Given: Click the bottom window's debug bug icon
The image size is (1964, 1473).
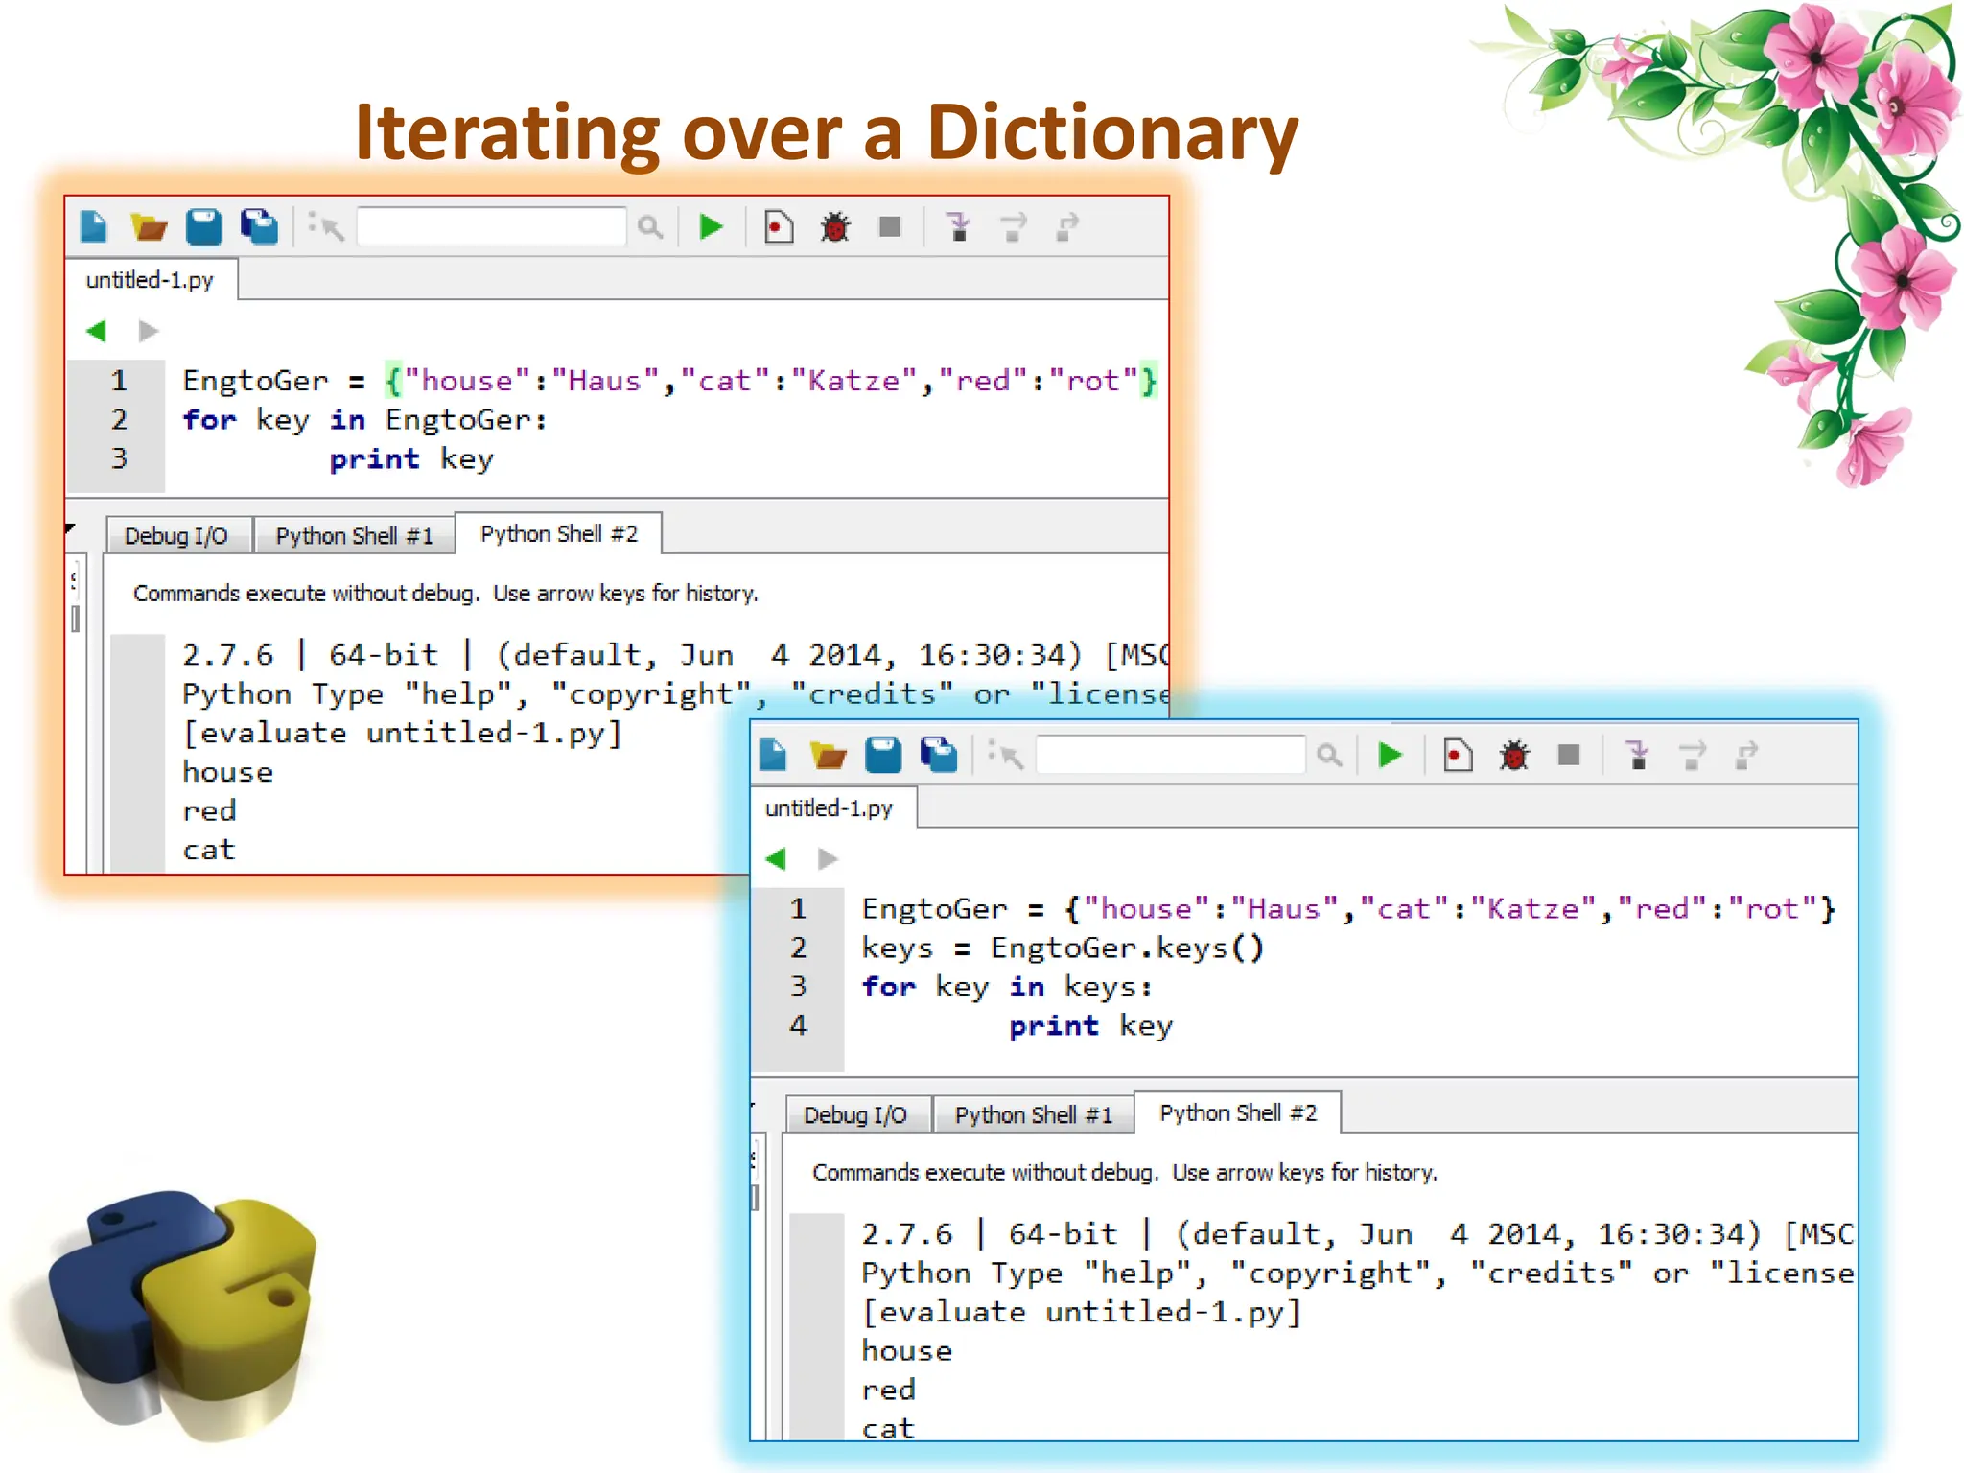Looking at the screenshot, I should click(x=1514, y=756).
